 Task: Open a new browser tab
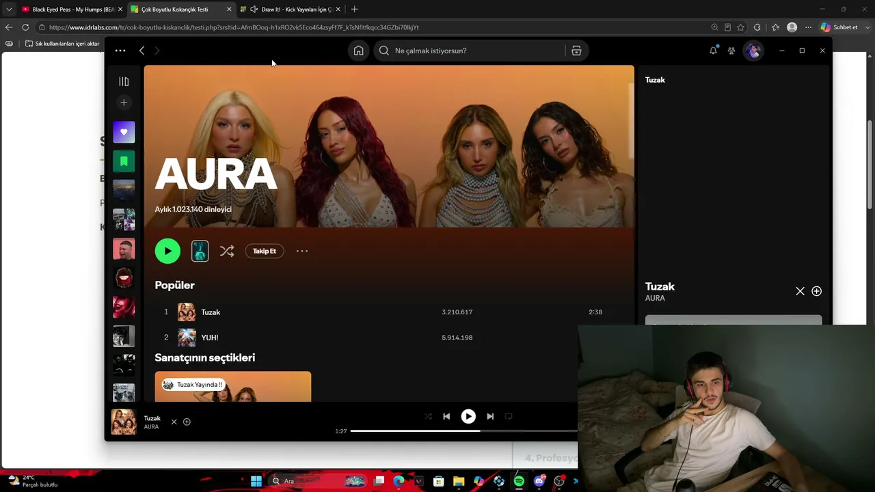tap(354, 10)
